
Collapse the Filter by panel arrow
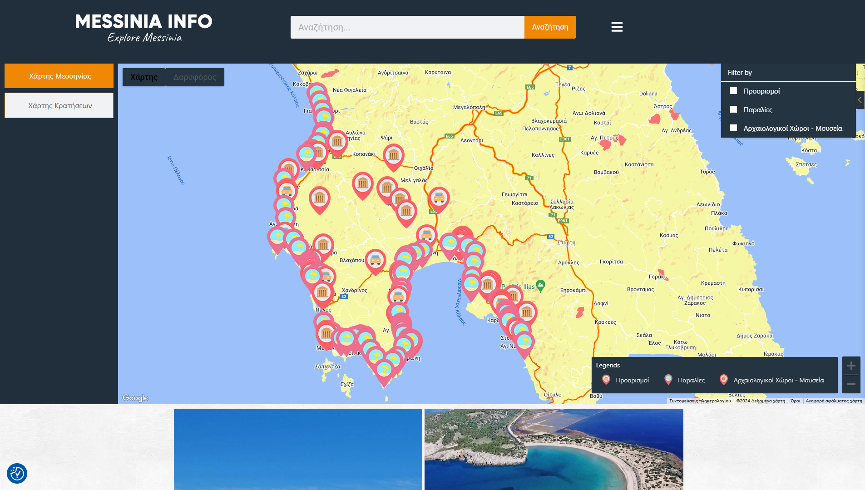coord(860,100)
